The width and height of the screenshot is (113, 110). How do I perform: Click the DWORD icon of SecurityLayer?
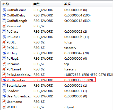[4, 85]
